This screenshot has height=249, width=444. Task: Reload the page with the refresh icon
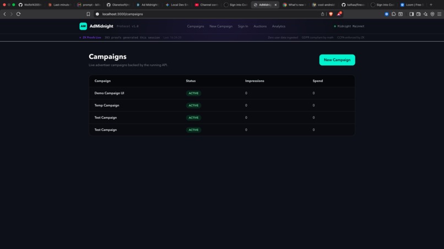click(18, 14)
